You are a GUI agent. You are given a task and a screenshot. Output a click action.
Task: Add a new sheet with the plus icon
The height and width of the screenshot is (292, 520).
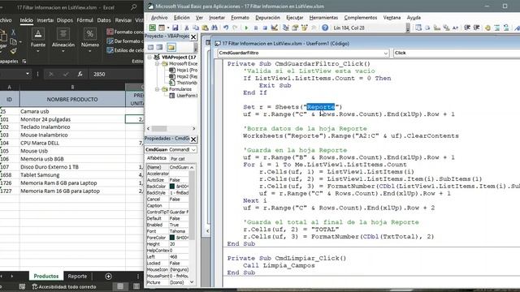(x=108, y=276)
